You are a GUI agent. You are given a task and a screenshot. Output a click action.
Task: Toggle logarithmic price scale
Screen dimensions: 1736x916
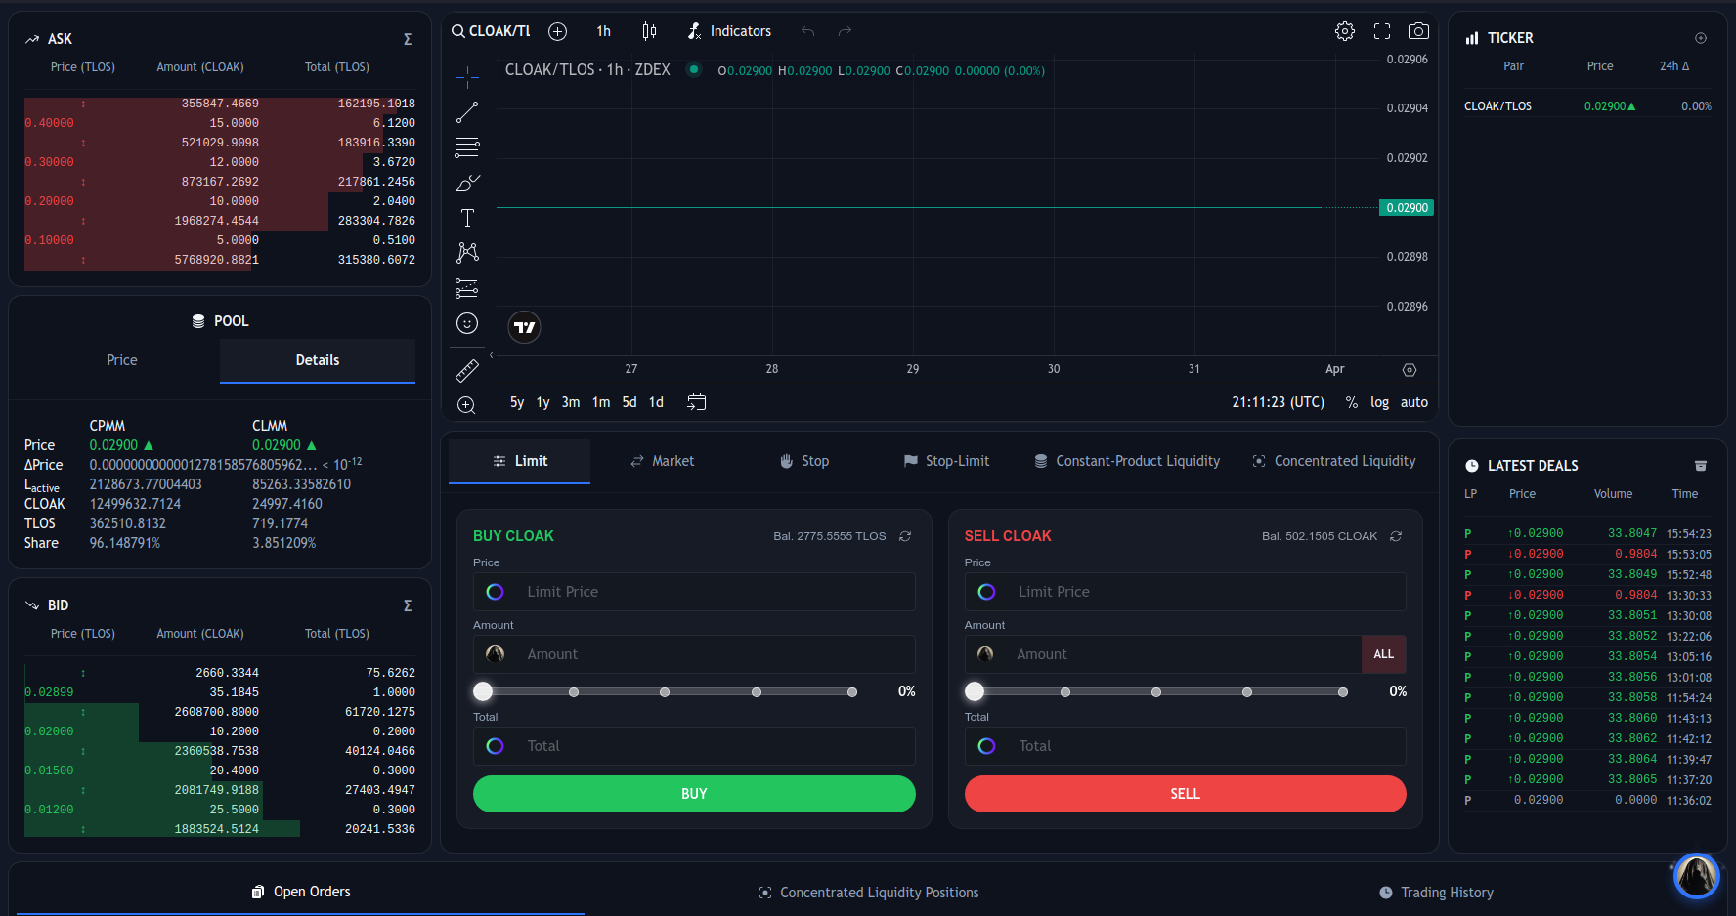click(1379, 401)
